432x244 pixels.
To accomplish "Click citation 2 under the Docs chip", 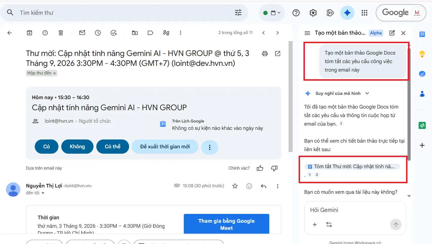I will tap(317, 175).
